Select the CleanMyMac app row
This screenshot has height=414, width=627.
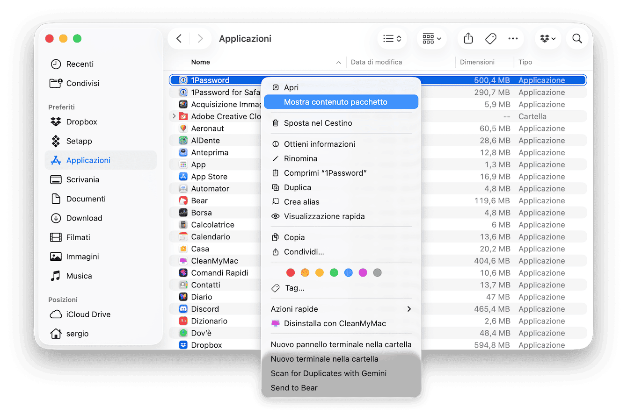[378, 261]
